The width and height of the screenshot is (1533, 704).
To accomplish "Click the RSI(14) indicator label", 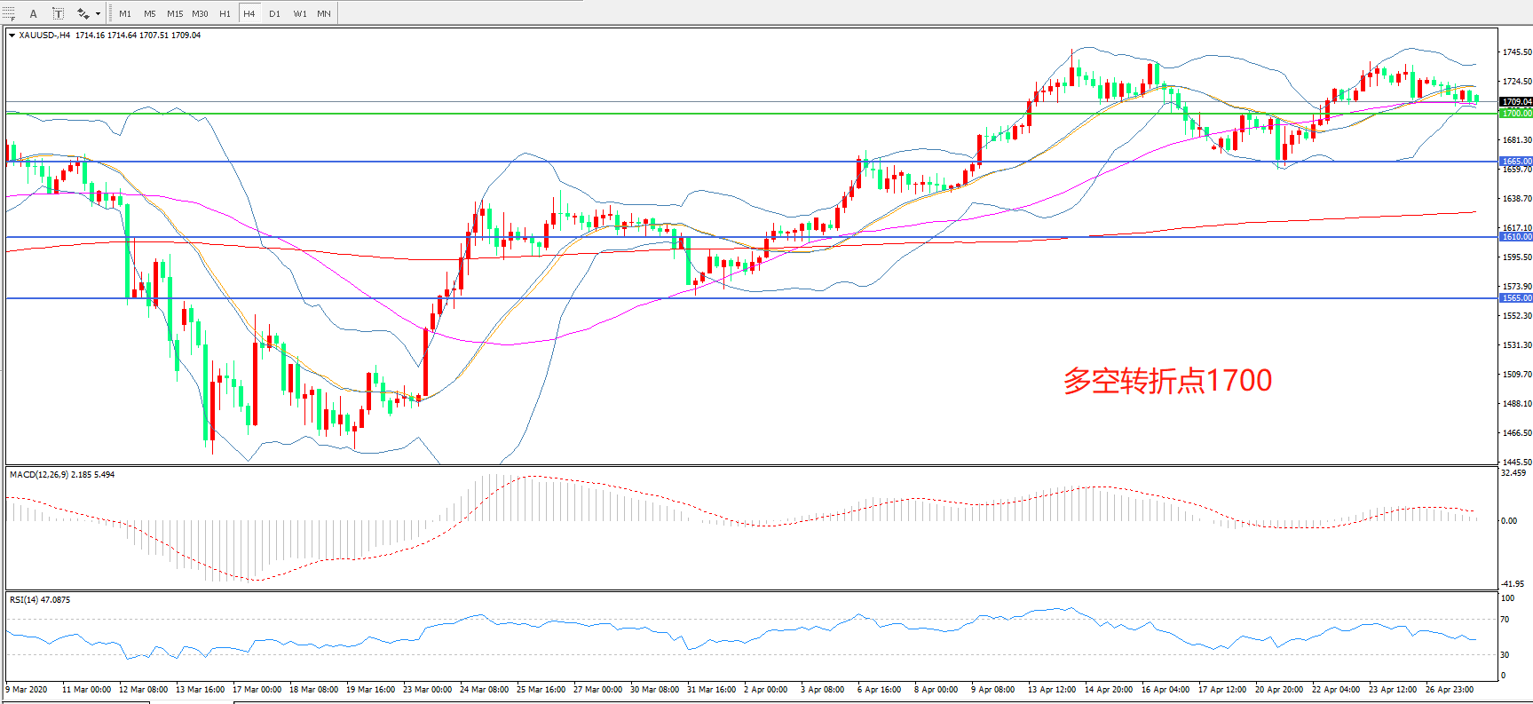I will [x=39, y=600].
